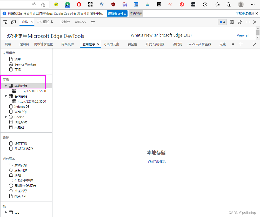Open the 源代码 tab
This screenshot has height=217, width=260.
point(177,44)
